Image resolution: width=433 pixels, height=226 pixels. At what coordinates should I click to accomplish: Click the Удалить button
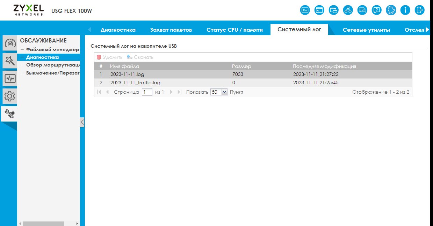click(x=109, y=57)
